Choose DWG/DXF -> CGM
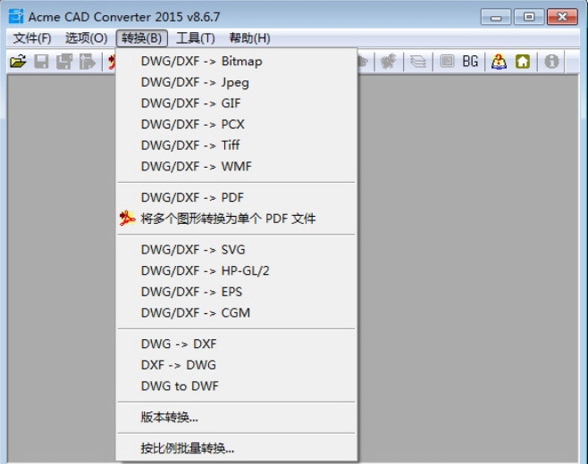Image resolution: width=588 pixels, height=464 pixels. pos(236,312)
